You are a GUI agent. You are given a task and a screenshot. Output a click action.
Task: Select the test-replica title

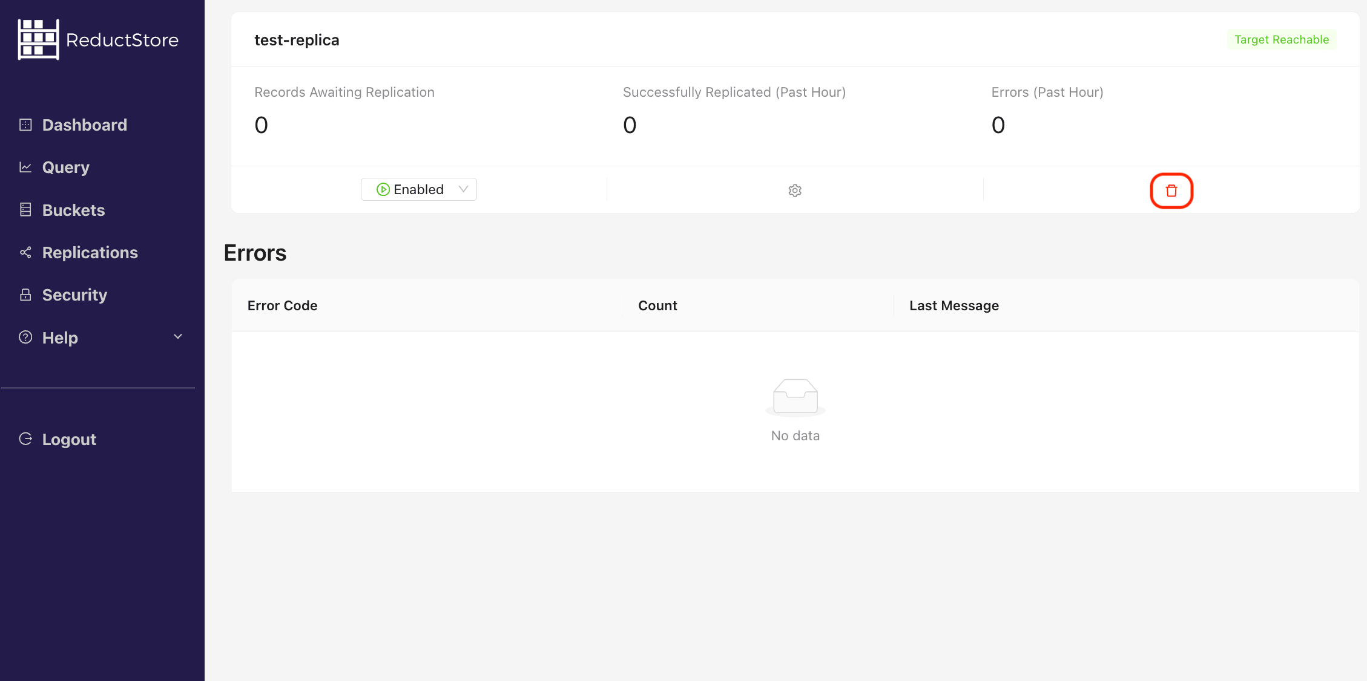(x=296, y=39)
